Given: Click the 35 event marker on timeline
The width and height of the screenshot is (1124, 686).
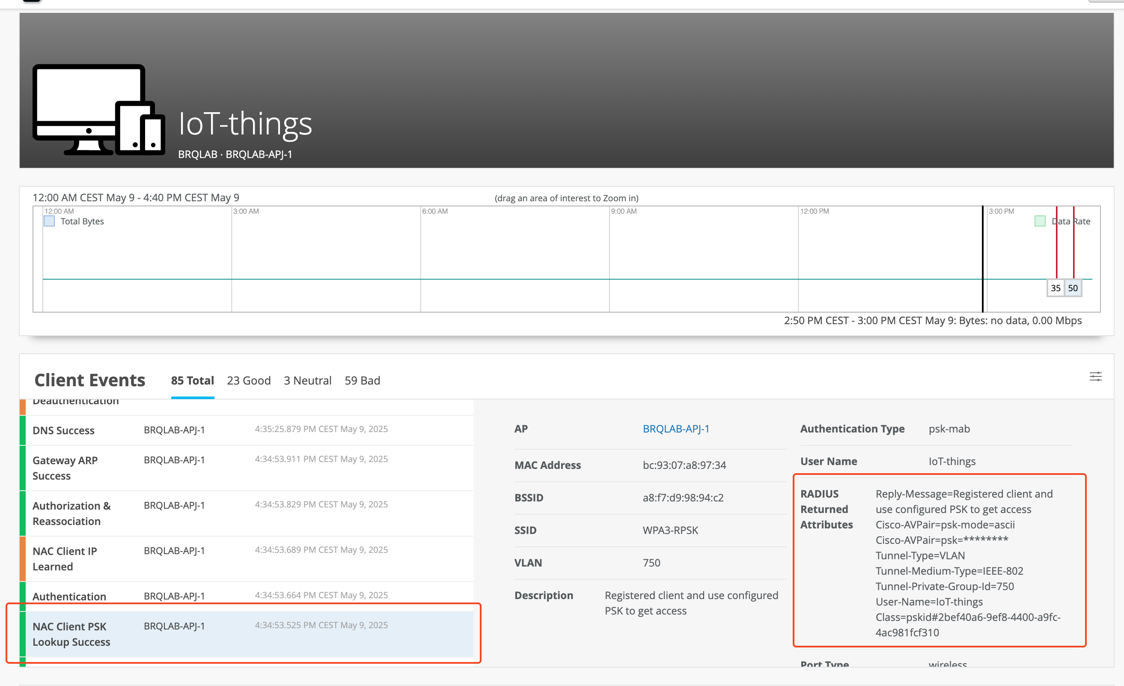Looking at the screenshot, I should click(1055, 288).
